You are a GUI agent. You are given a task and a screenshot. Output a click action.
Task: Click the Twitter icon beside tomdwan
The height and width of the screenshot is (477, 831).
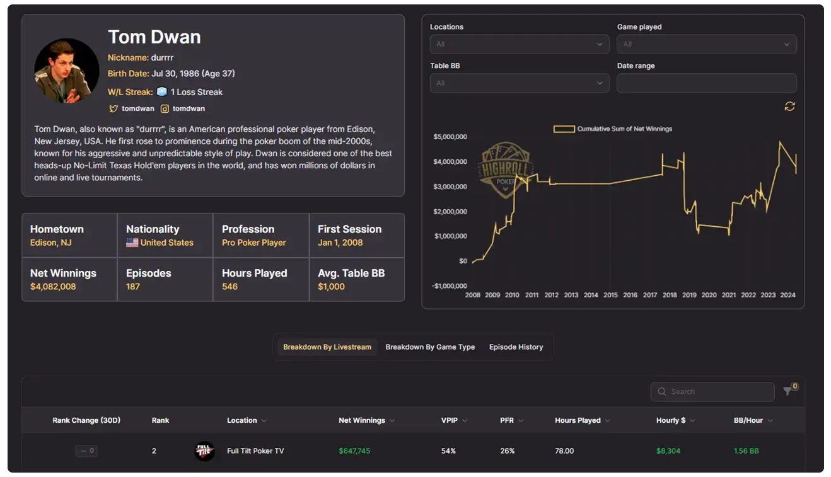113,108
